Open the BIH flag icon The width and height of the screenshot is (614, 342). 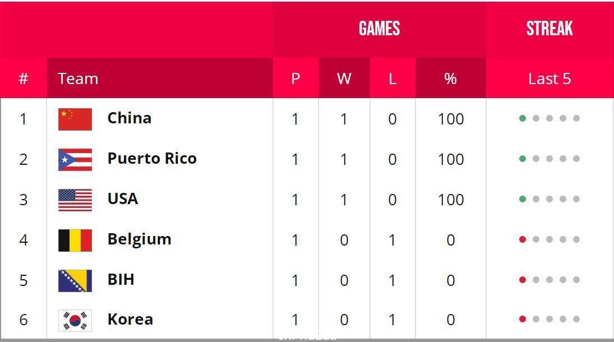point(75,280)
